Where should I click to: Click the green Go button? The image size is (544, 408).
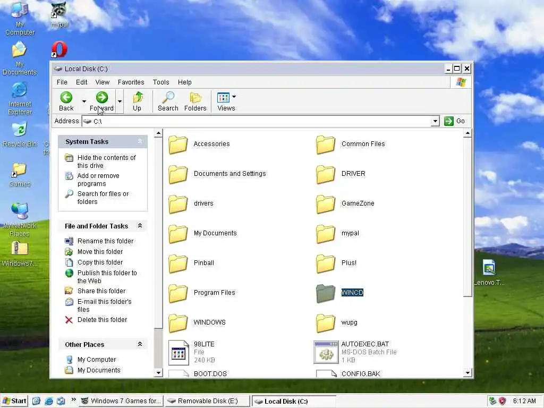coord(455,121)
